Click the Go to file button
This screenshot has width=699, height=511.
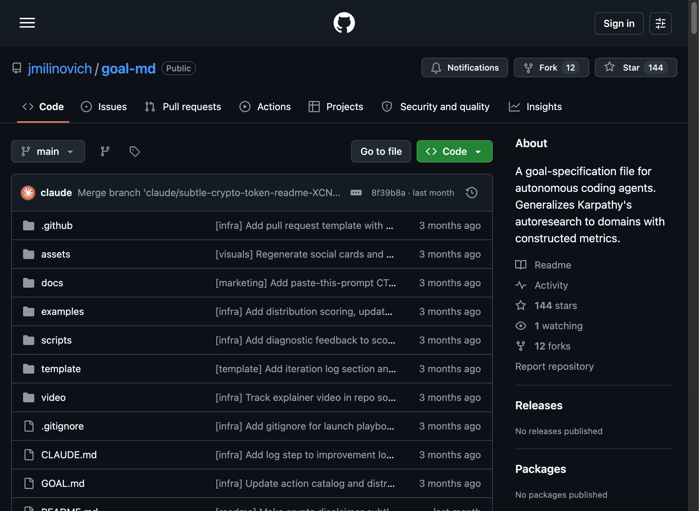point(381,151)
